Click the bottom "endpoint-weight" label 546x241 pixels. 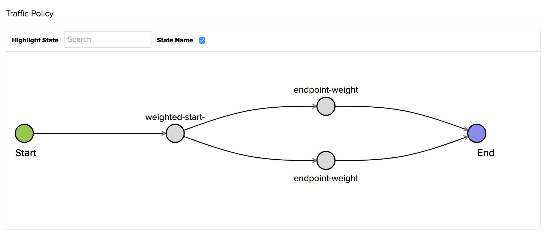[x=326, y=178]
